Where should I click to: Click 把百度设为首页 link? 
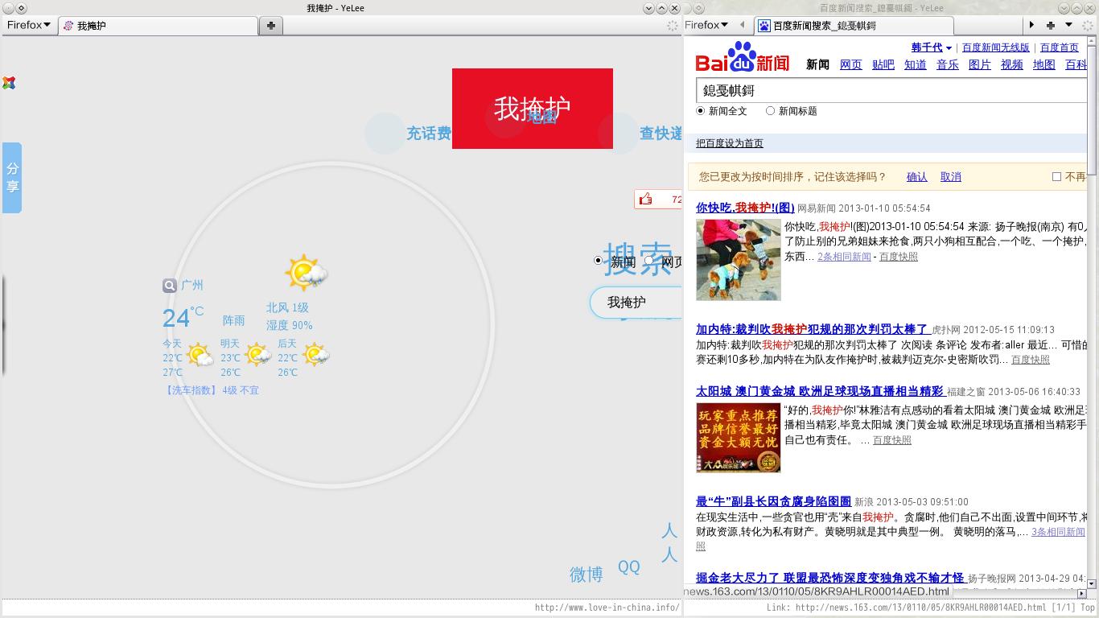point(730,143)
